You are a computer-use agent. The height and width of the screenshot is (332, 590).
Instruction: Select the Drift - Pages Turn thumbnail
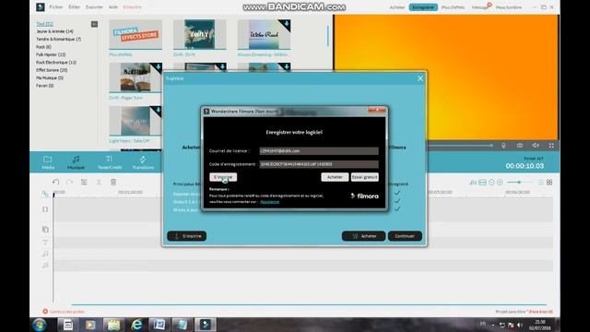point(136,77)
